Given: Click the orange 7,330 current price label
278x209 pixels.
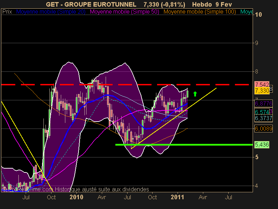Looking at the screenshot, I should pyautogui.click(x=262, y=91).
